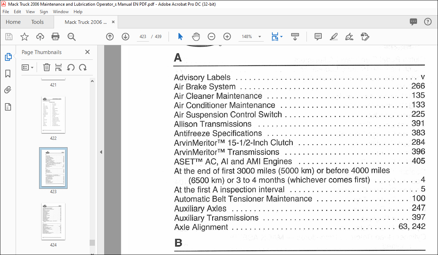Select page 423 thumbnail
438x255 pixels.
point(53,168)
